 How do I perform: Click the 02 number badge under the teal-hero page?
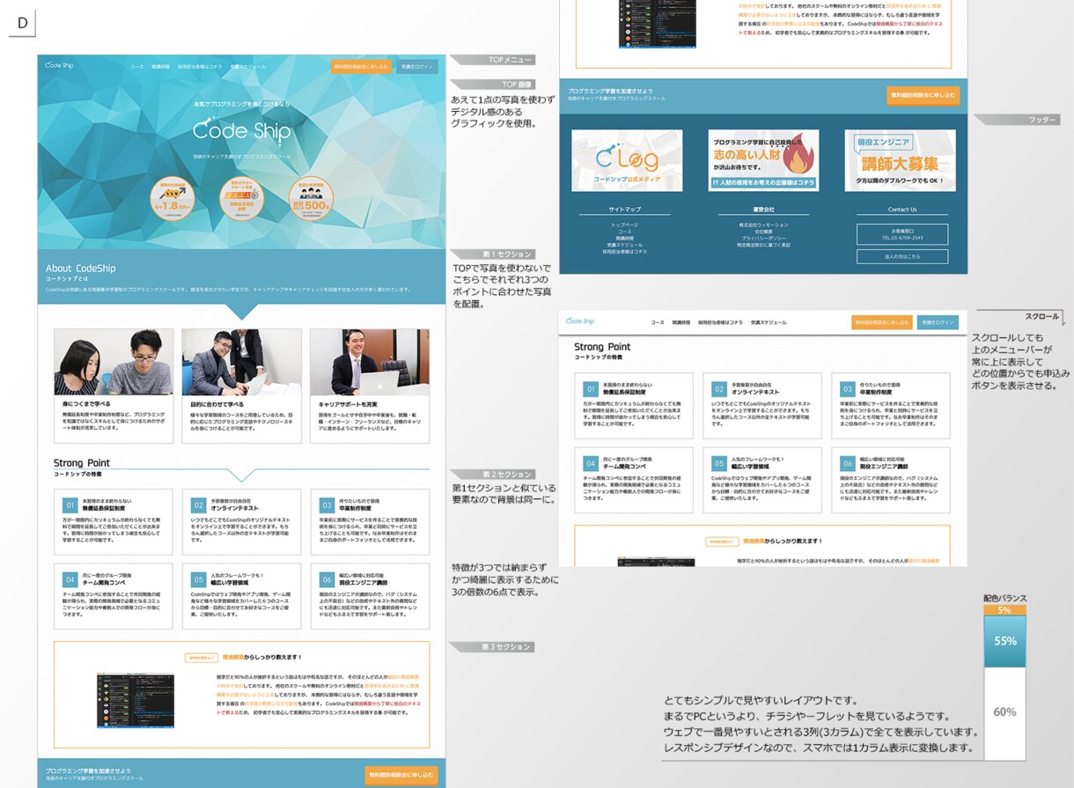199,505
